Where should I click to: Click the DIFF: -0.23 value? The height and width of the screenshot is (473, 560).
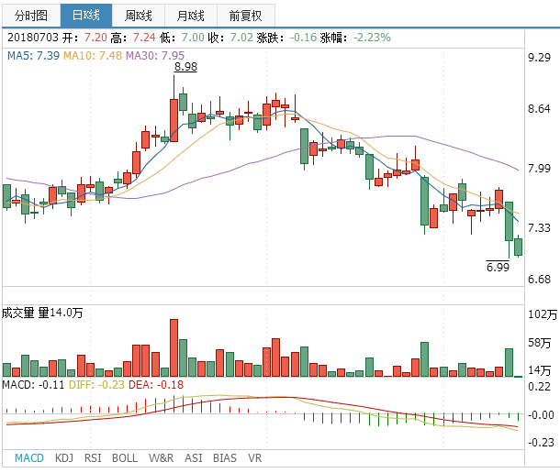pos(96,384)
